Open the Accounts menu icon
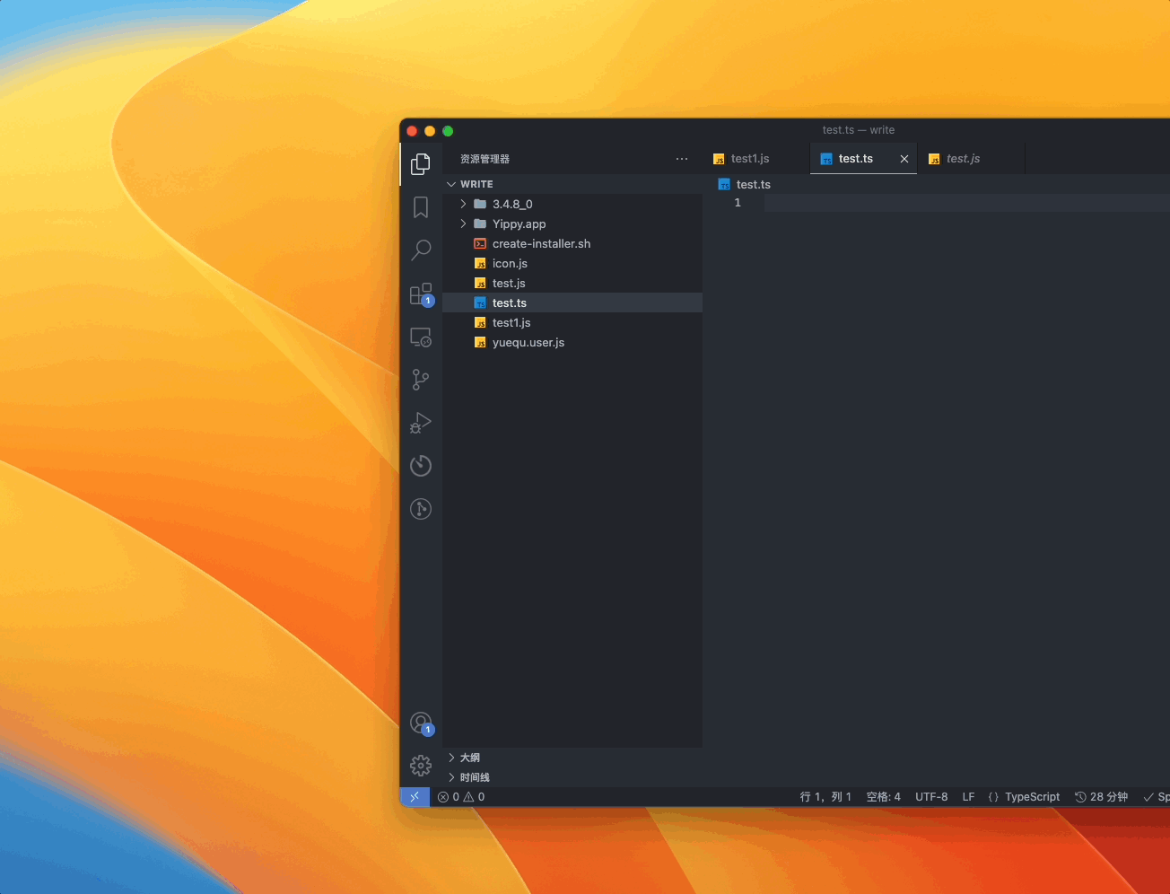Screen dimensions: 1170x894 click(x=421, y=723)
